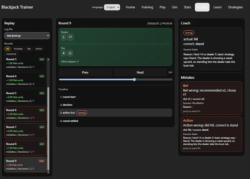This screenshot has height=179, width=250.
Task: Click the Prev step button
Action: pyautogui.click(x=85, y=72)
